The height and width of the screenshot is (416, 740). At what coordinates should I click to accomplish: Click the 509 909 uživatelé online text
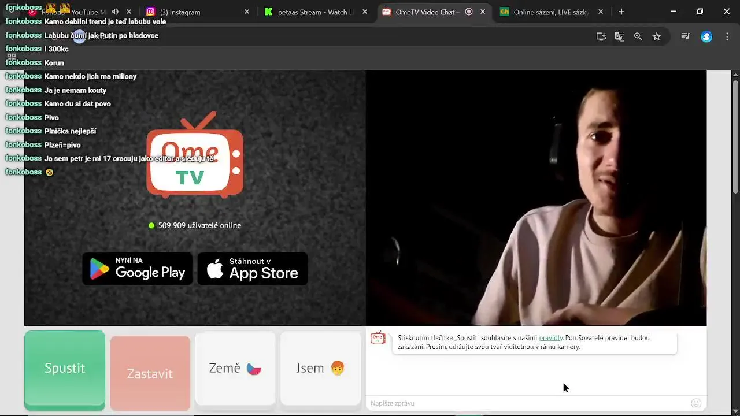[199, 225]
